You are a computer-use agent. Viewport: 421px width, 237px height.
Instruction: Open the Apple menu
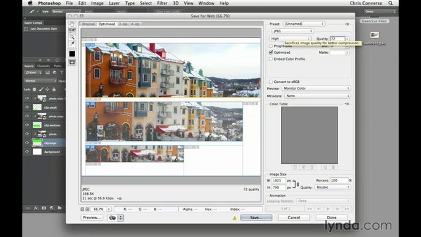pos(30,3)
